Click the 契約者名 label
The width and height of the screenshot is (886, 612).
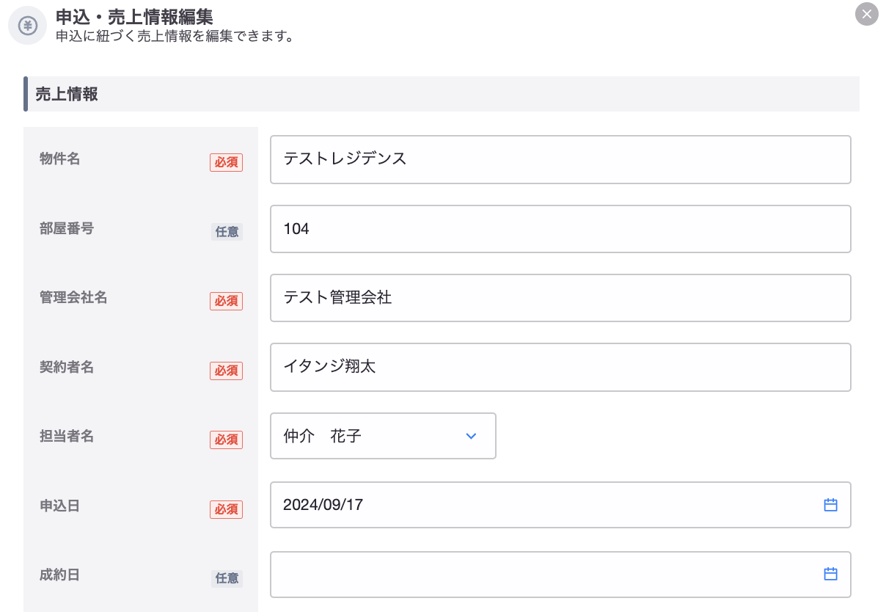(67, 367)
